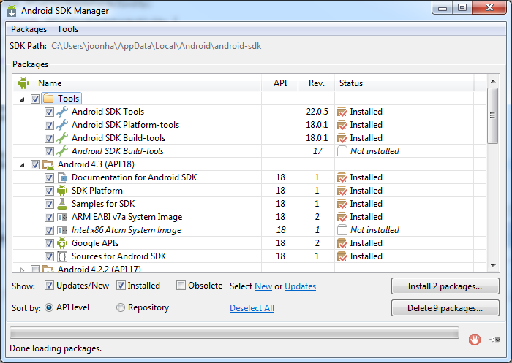Expand the Android 4.2.2 (API 17) group
Image resolution: width=512 pixels, height=363 pixels.
[x=22, y=270]
